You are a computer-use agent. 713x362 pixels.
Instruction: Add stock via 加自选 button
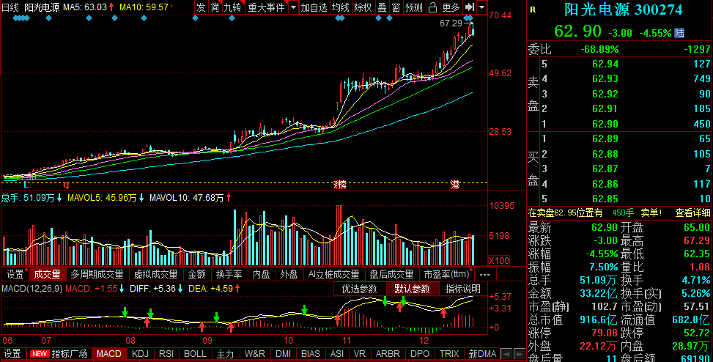coord(314,7)
